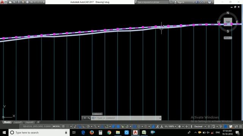Open Firefox from the taskbar
The image size is (243, 136).
pyautogui.click(x=92, y=133)
